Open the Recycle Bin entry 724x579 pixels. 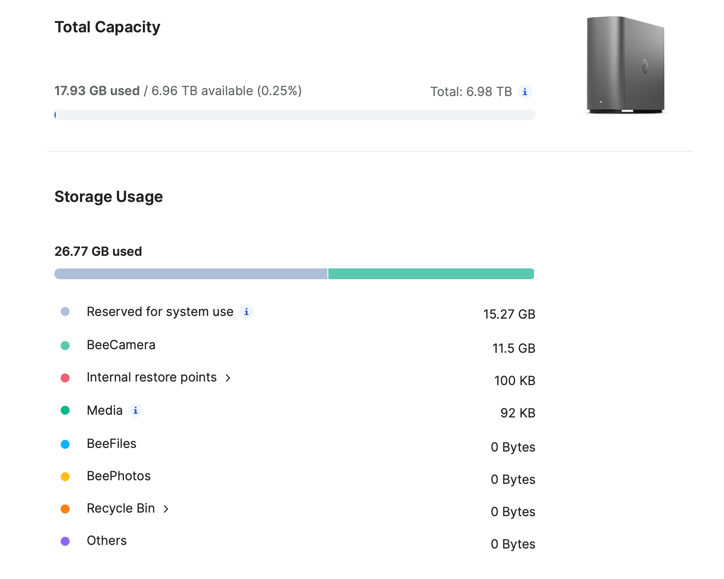(x=120, y=509)
